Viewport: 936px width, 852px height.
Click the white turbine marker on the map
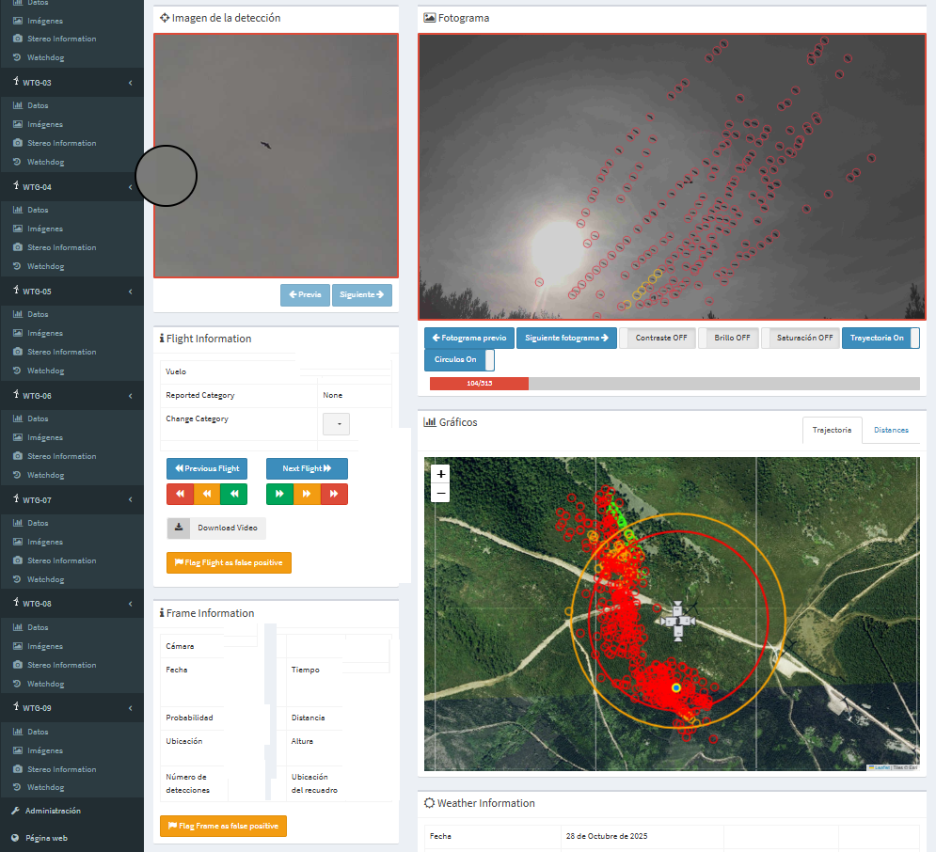pyautogui.click(x=677, y=621)
